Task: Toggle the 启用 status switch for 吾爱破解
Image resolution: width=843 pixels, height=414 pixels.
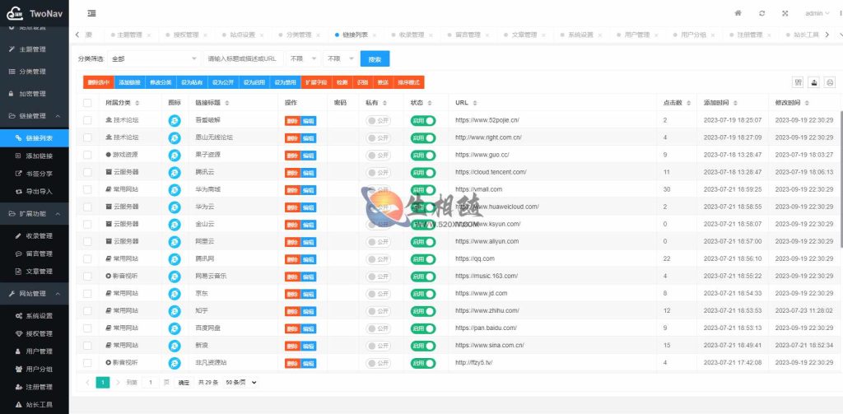Action: click(x=423, y=121)
